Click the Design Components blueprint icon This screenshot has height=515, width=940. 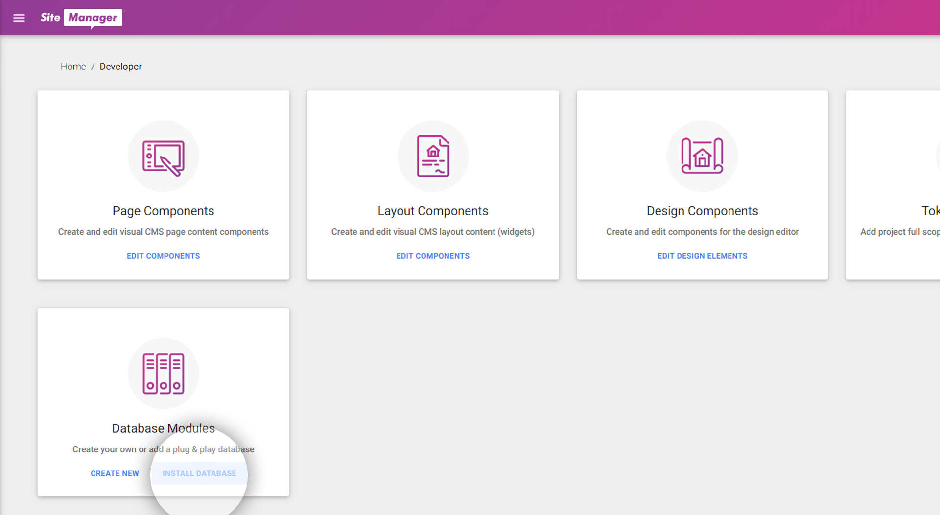pyautogui.click(x=702, y=157)
